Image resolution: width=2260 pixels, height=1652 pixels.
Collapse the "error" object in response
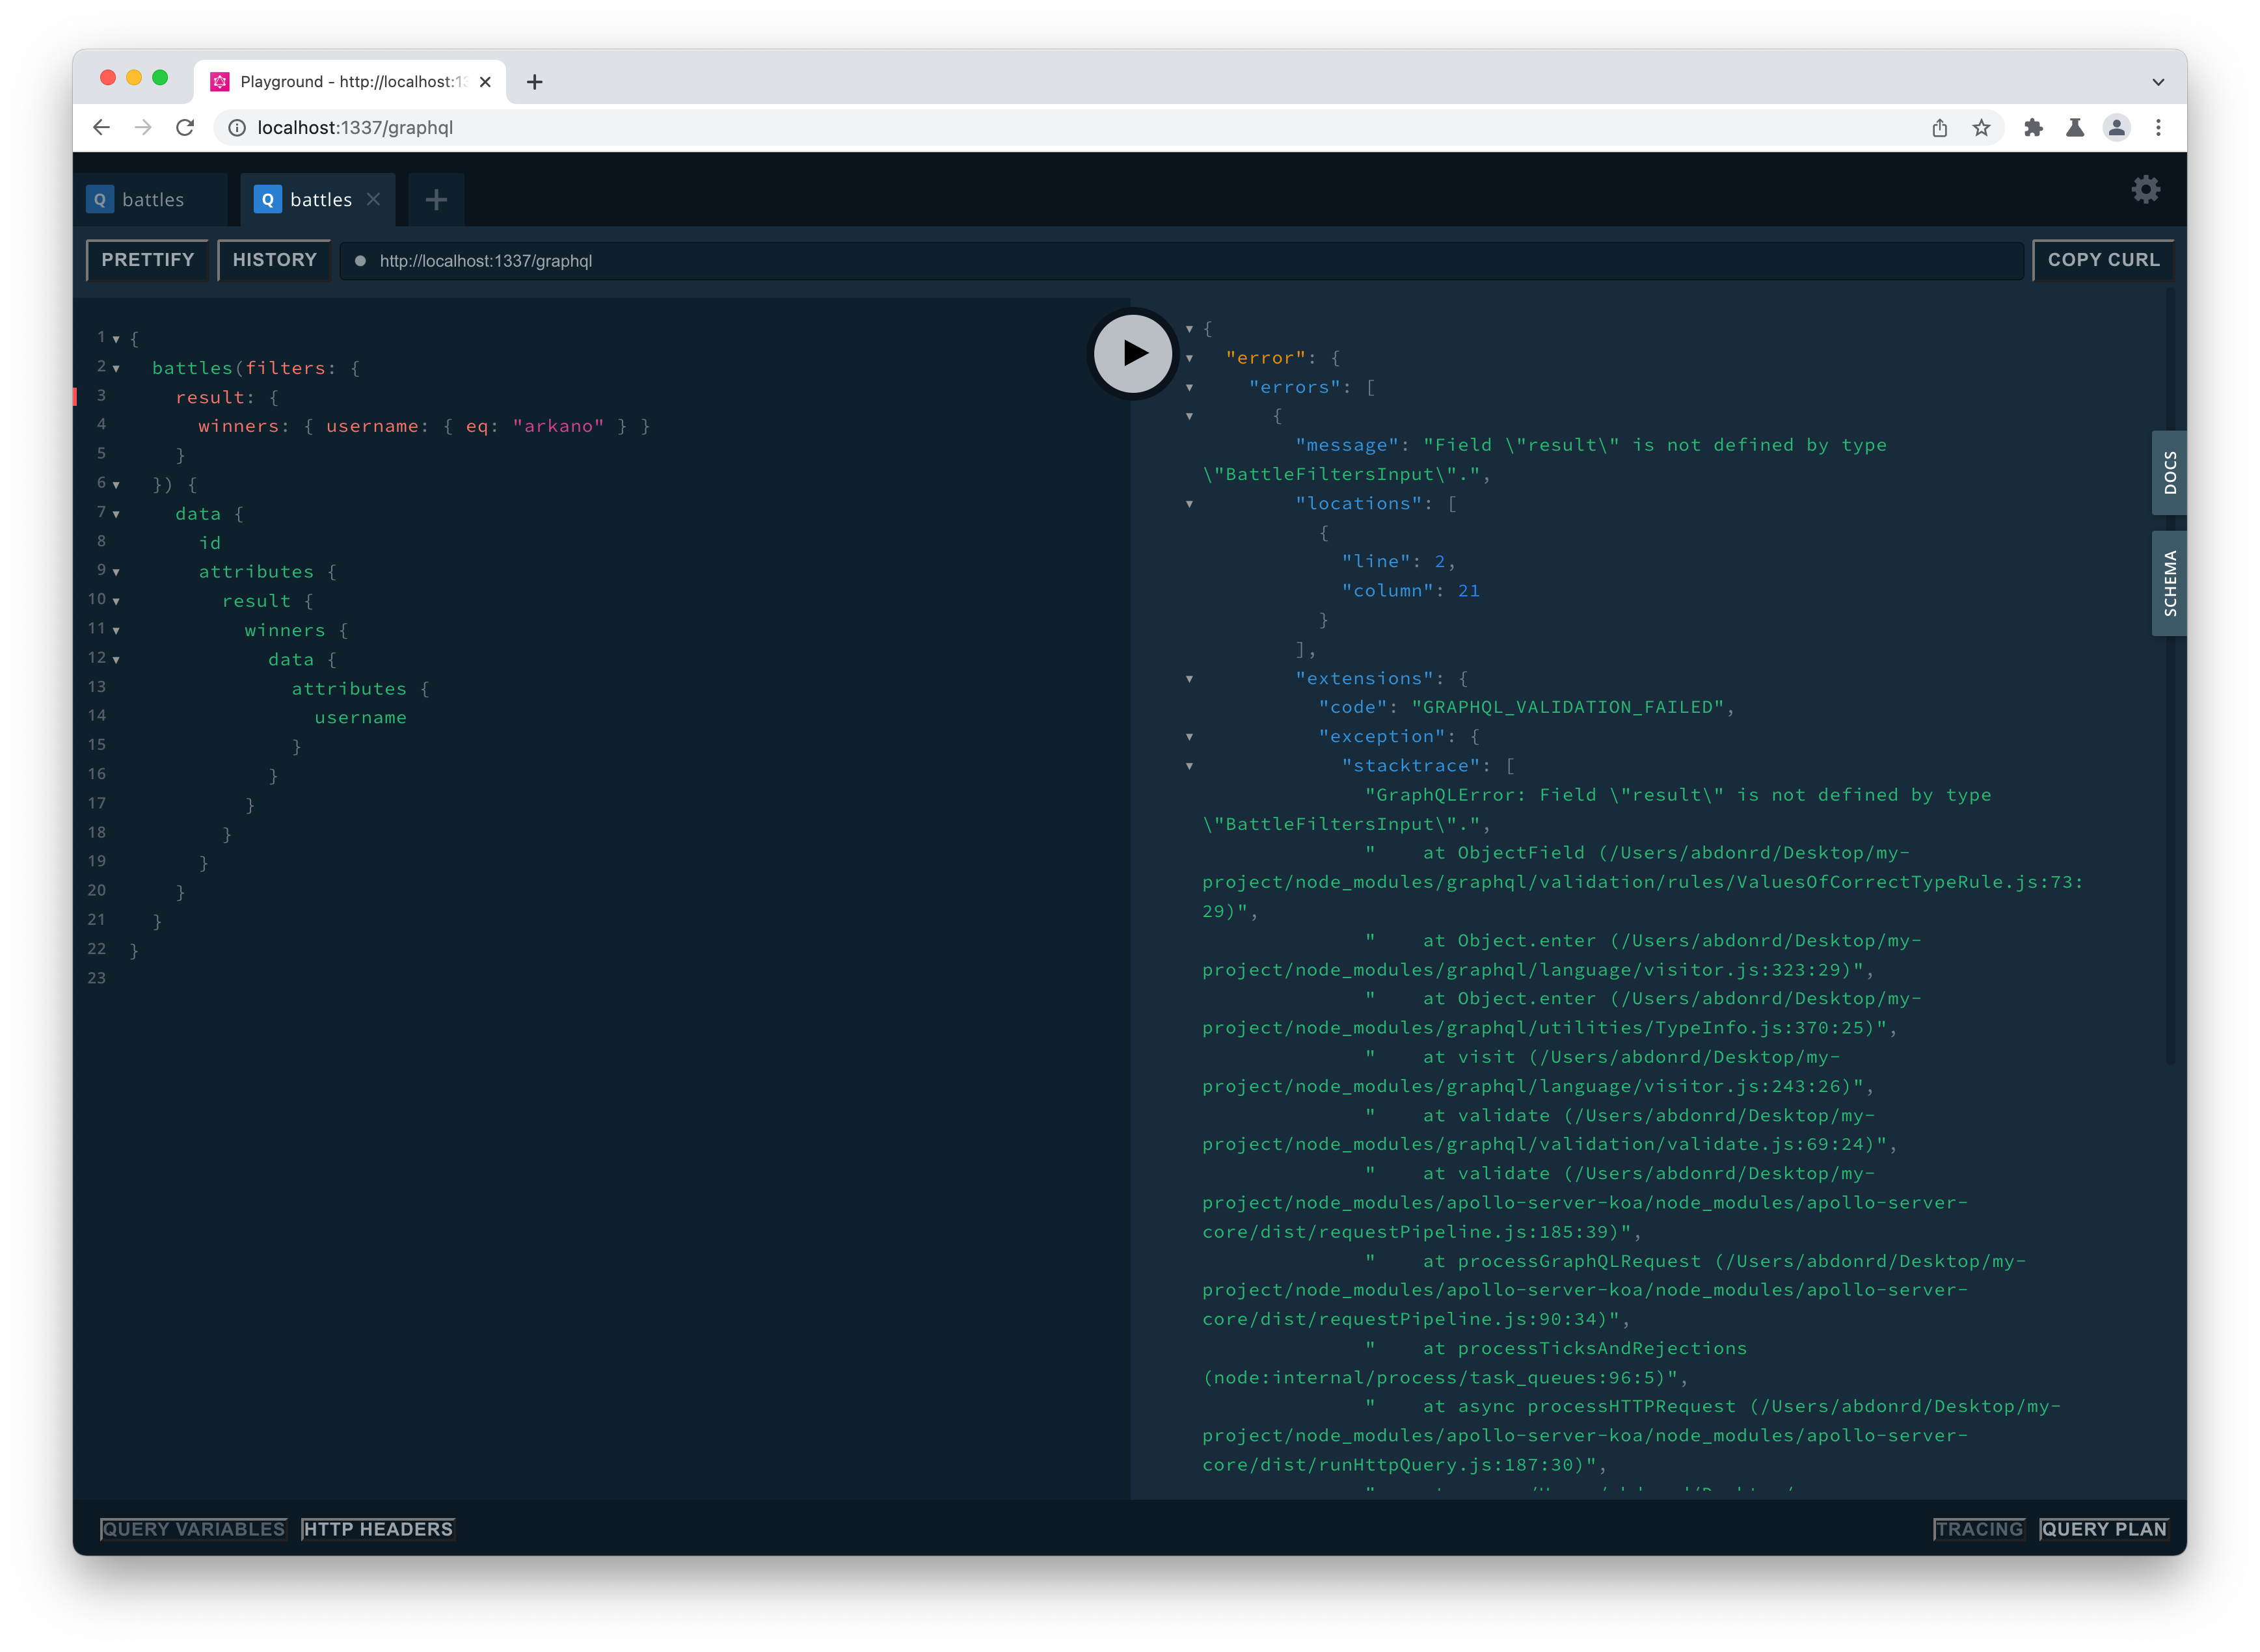1189,358
